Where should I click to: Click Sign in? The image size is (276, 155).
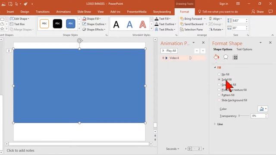(223, 4)
